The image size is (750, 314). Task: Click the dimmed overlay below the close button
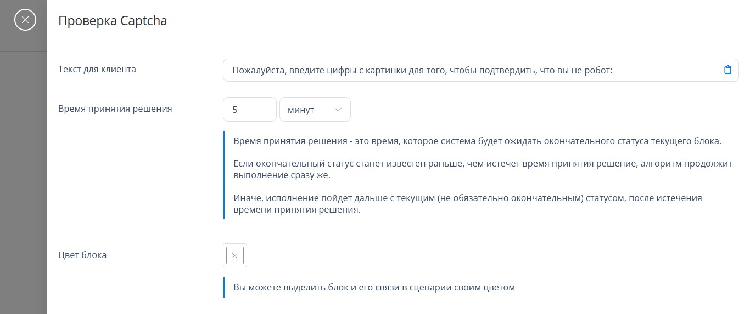(x=24, y=181)
